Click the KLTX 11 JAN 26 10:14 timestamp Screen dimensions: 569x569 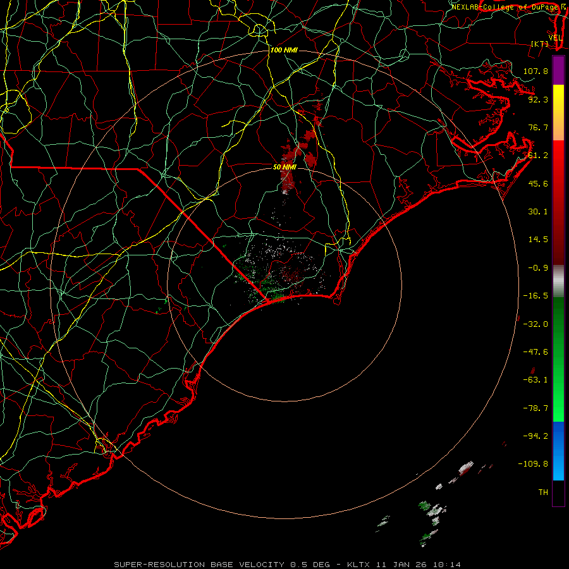coord(404,565)
